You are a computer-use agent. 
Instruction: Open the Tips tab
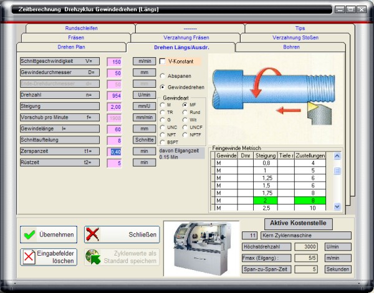[300, 28]
